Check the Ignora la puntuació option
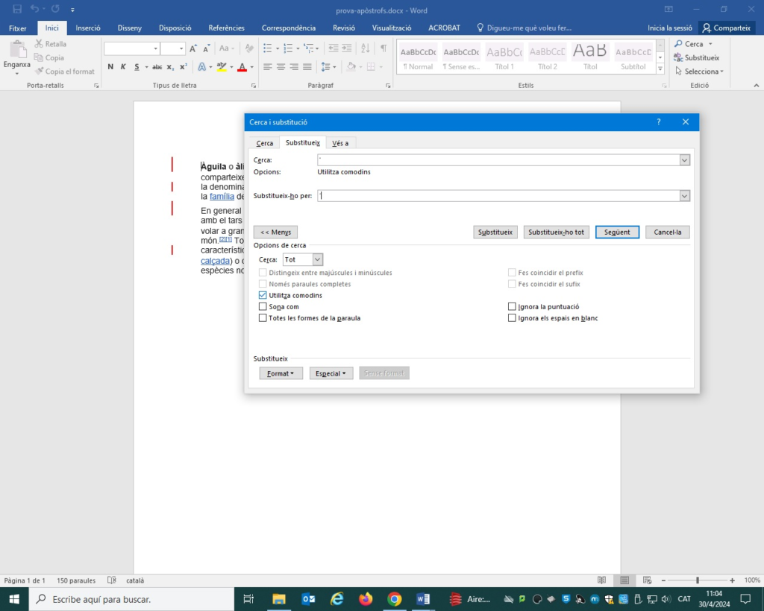 pyautogui.click(x=512, y=306)
